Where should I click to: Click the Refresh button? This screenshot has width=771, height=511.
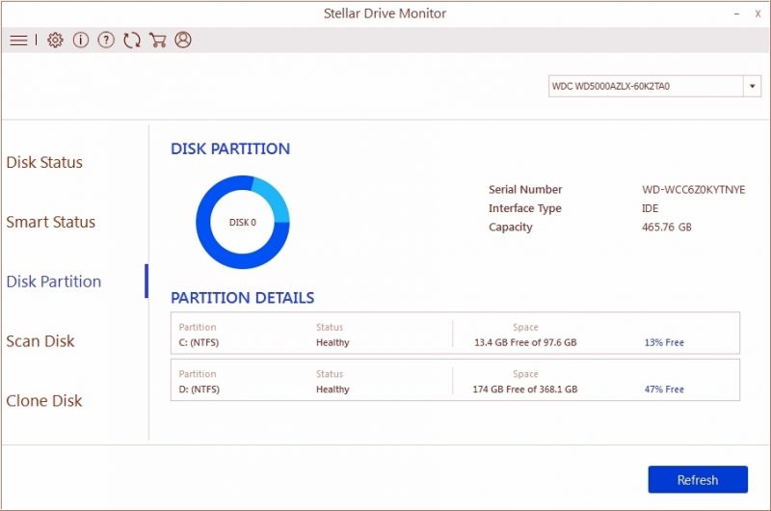[x=698, y=479]
